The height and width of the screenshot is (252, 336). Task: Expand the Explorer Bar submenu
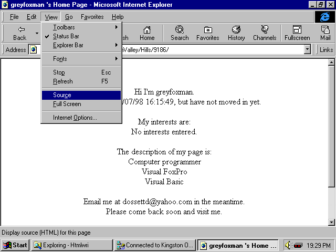[81, 45]
